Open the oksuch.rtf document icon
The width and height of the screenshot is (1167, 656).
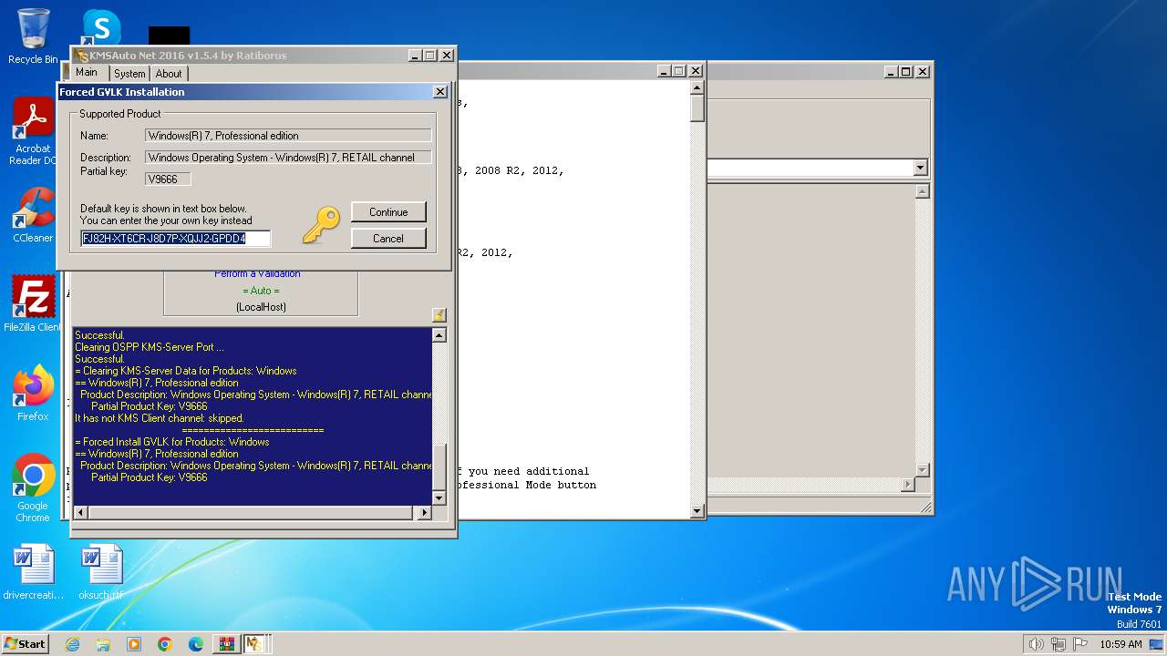(100, 572)
